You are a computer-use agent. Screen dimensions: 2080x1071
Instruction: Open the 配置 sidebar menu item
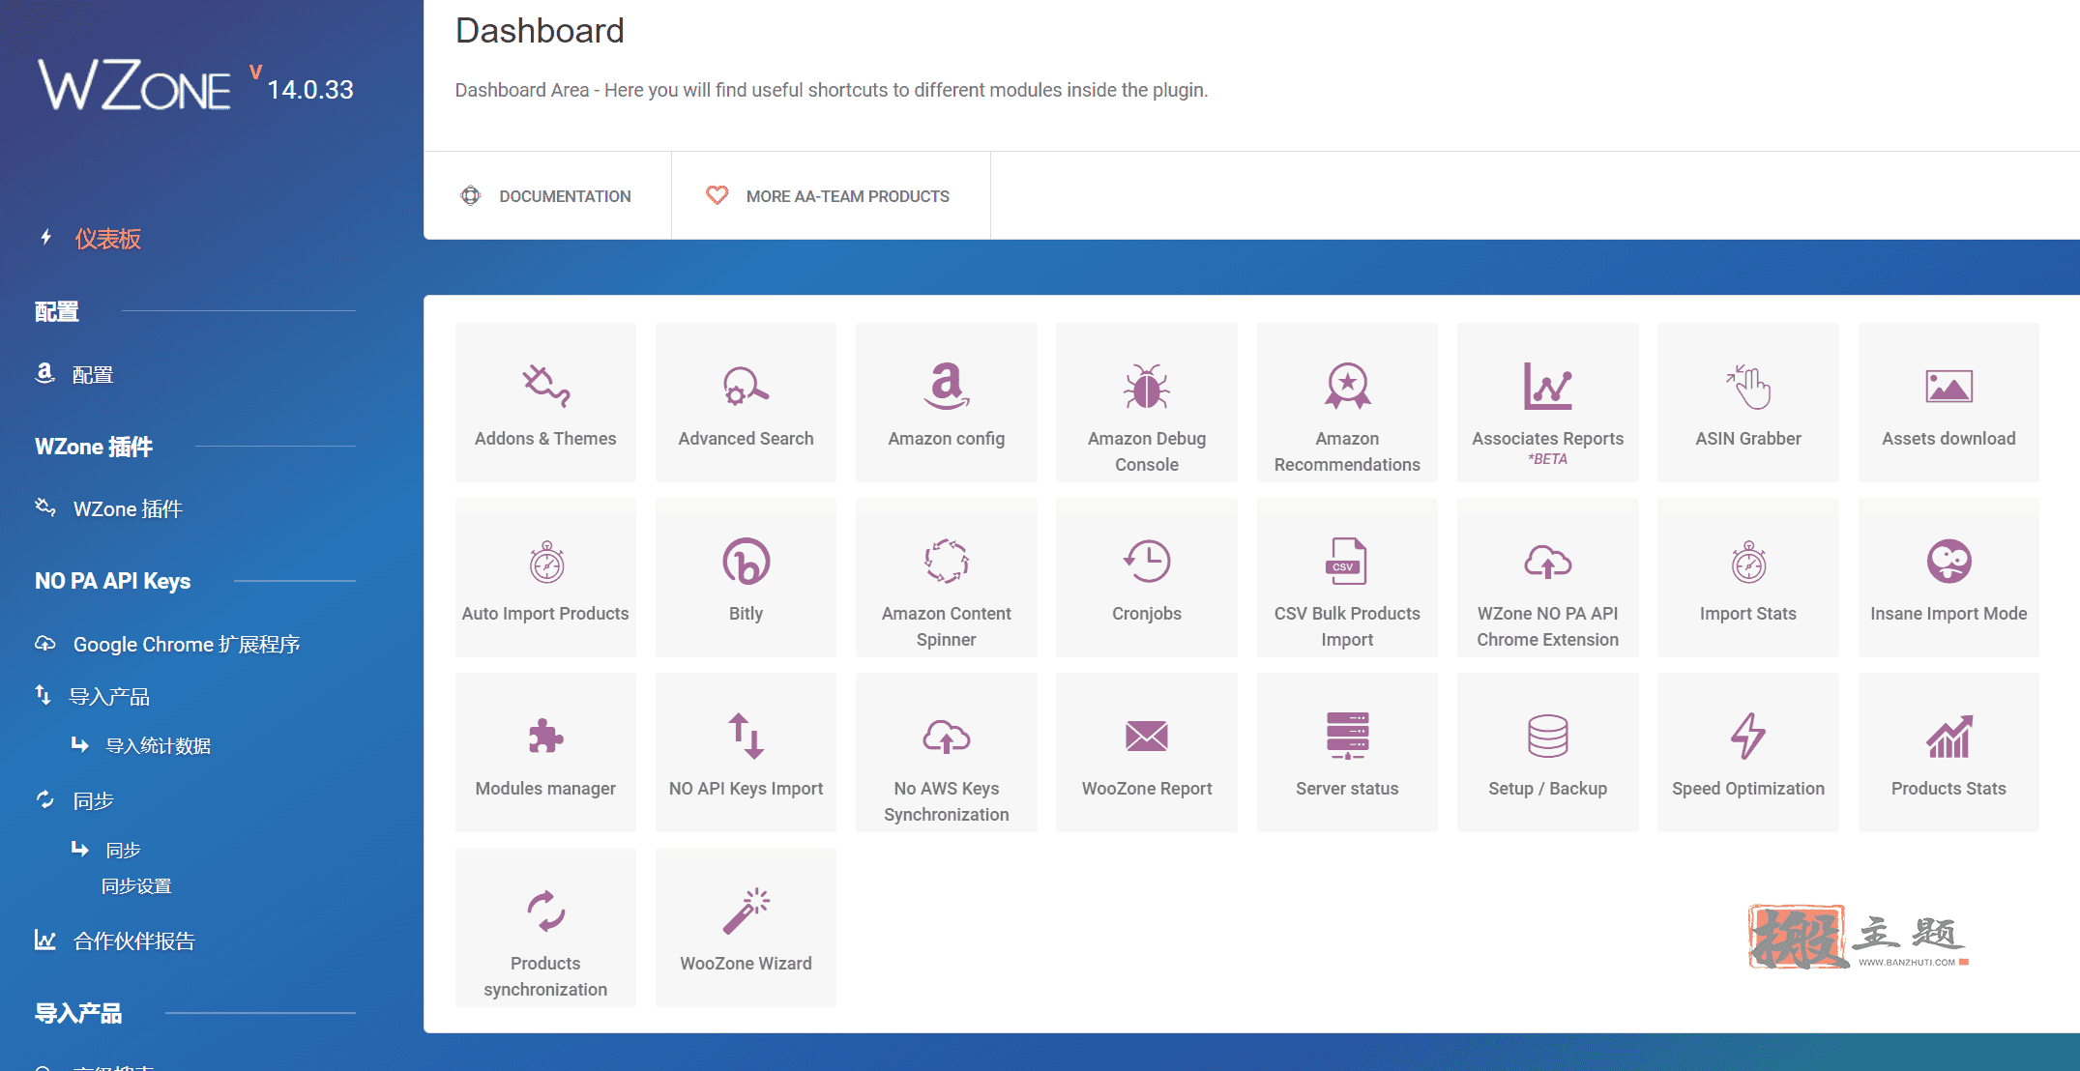pos(93,375)
